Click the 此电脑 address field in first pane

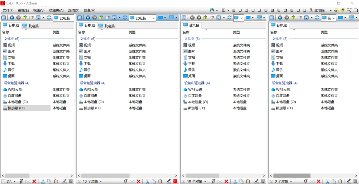coord(64,18)
